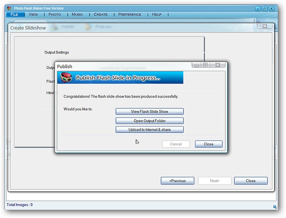
Task: Click the Publish dialog X close icon
Action: pos(218,65)
